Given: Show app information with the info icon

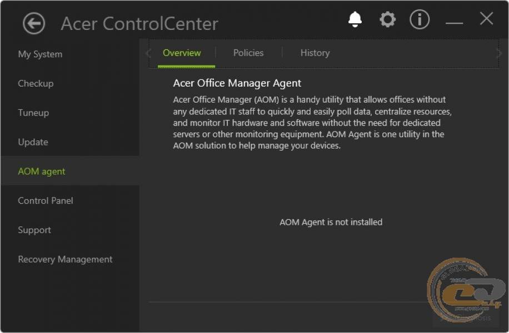Looking at the screenshot, I should point(420,19).
